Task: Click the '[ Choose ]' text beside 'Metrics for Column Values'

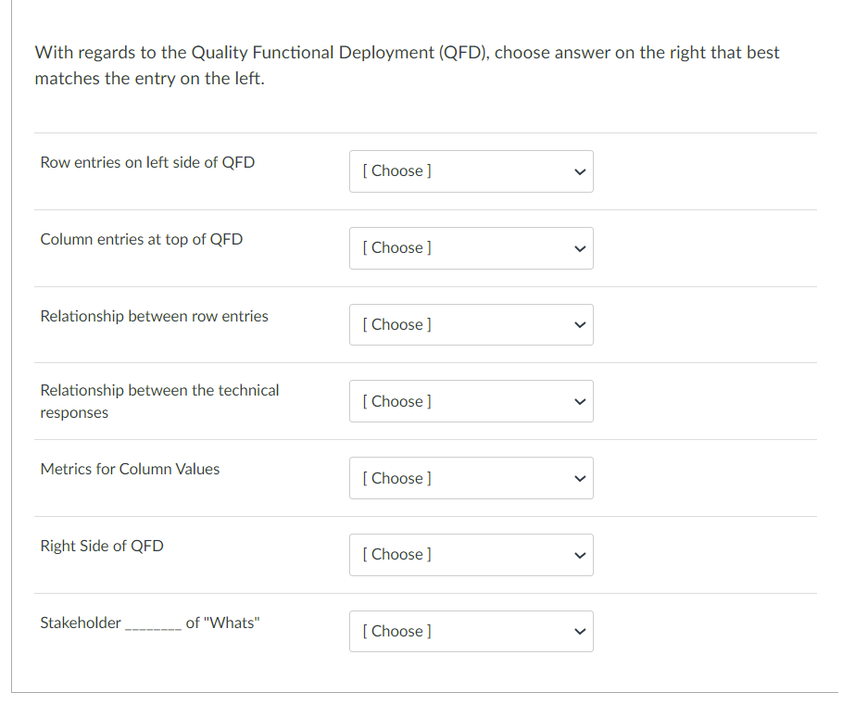Action: tap(396, 478)
